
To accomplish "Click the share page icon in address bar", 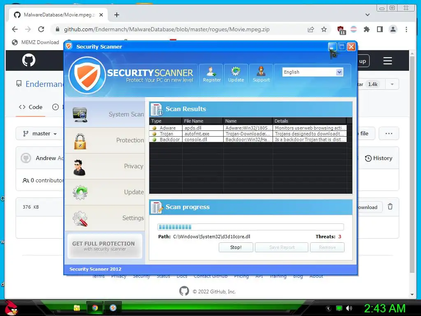I will point(311,29).
